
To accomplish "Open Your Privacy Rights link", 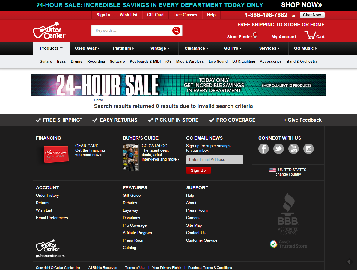I will [167, 268].
